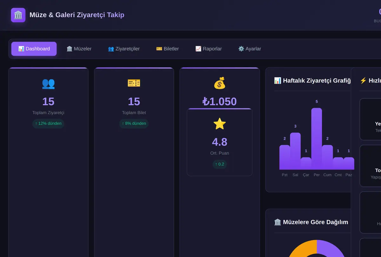Click the people icon above Toplam Ziyaretçi
Viewport: 381px width, 257px height.
pos(48,83)
